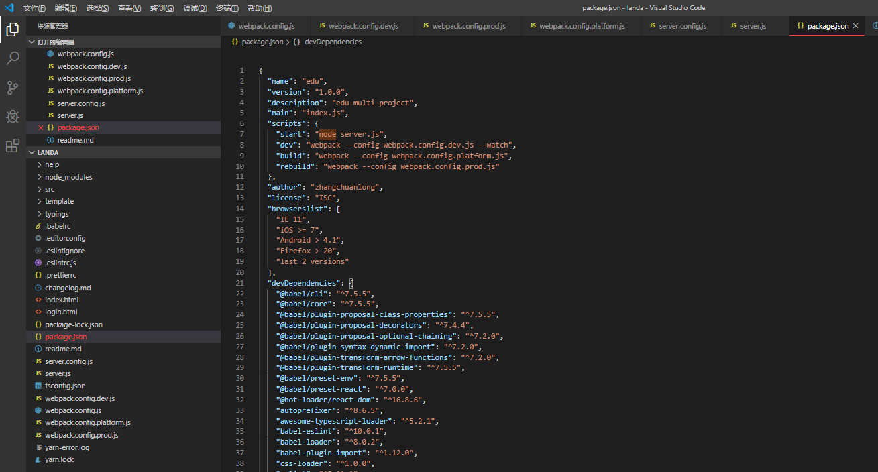
Task: Click the tsconfig.json file icon
Action: tap(38, 386)
